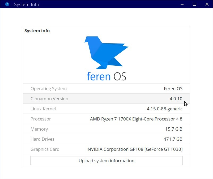Click the blue question mark title bar icon
This screenshot has height=179, width=213.
[x=7, y=4]
